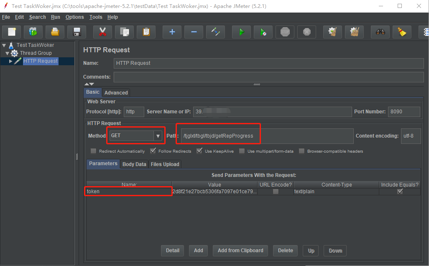Save the test plan with floppy disk icon
429x266 pixels.
point(77,32)
